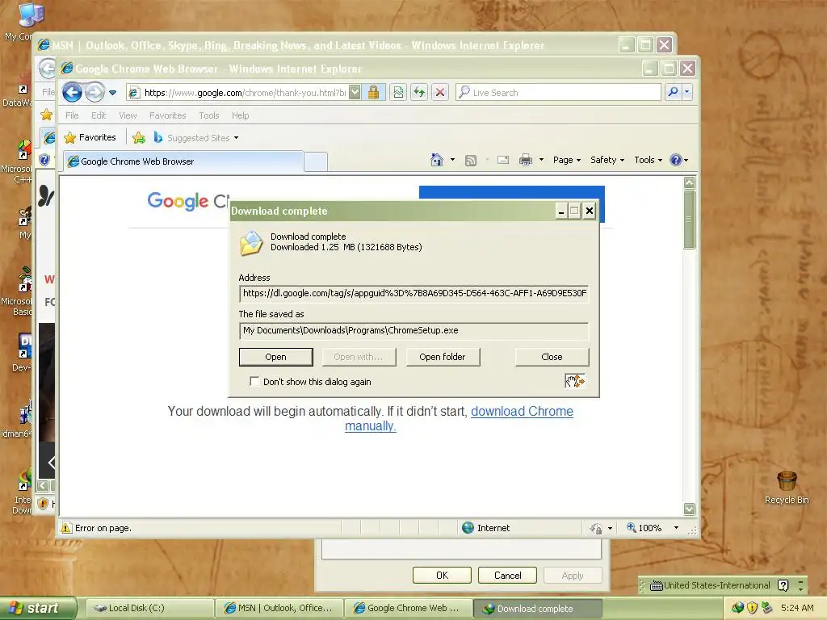Click the hand drag-and-drop icon
827x620 pixels.
coord(575,381)
